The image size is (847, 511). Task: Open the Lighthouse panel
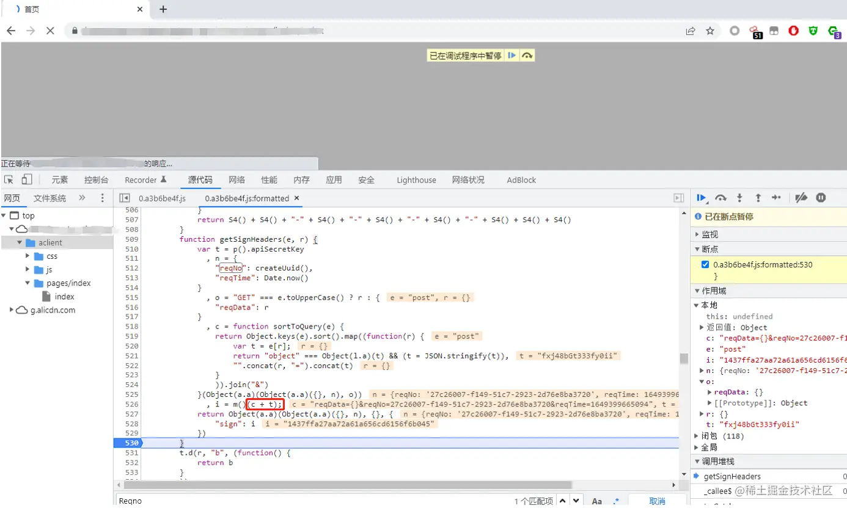coord(416,179)
